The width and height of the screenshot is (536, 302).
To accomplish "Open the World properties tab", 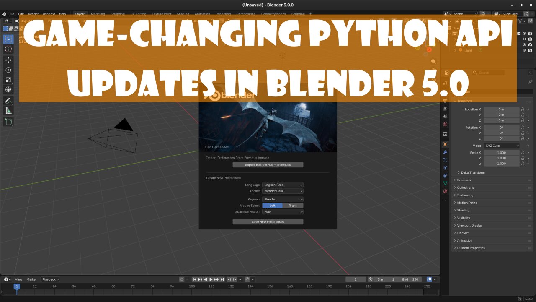I will click(445, 124).
